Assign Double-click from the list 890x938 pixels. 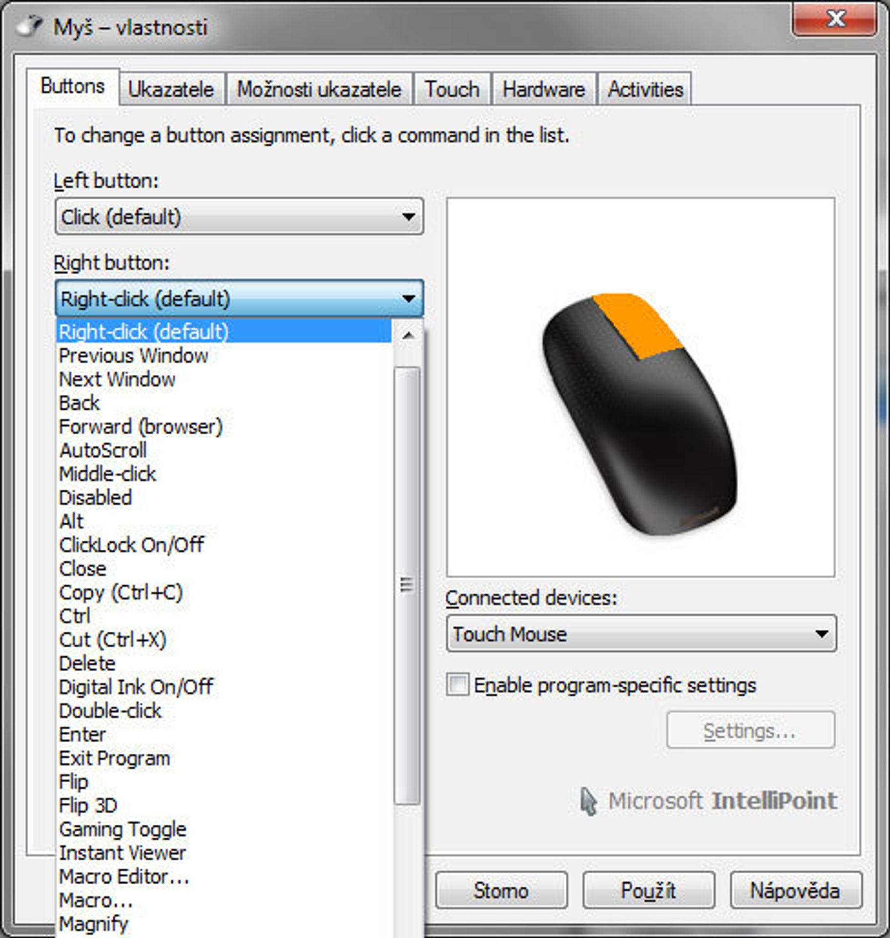click(224, 711)
